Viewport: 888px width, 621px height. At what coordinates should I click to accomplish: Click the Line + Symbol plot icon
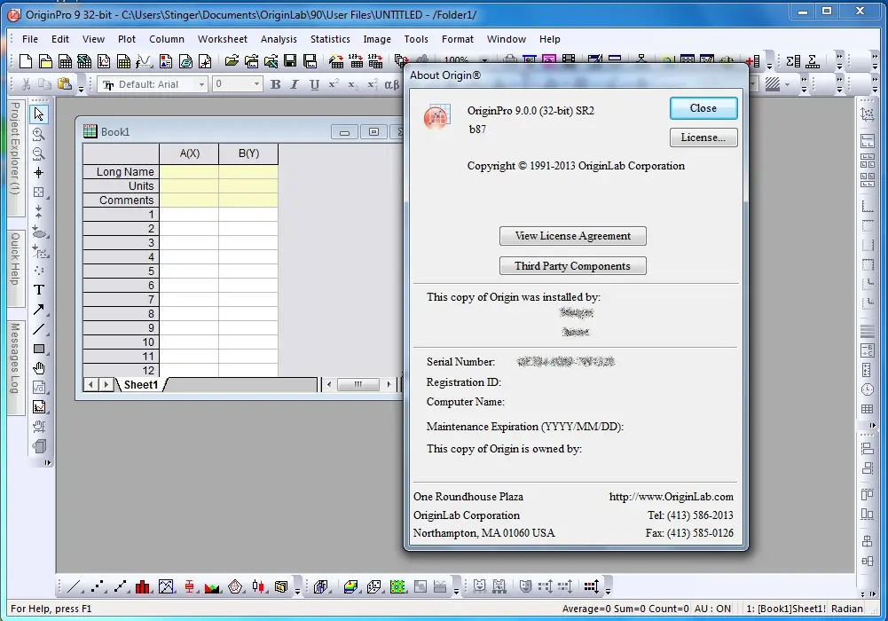120,587
